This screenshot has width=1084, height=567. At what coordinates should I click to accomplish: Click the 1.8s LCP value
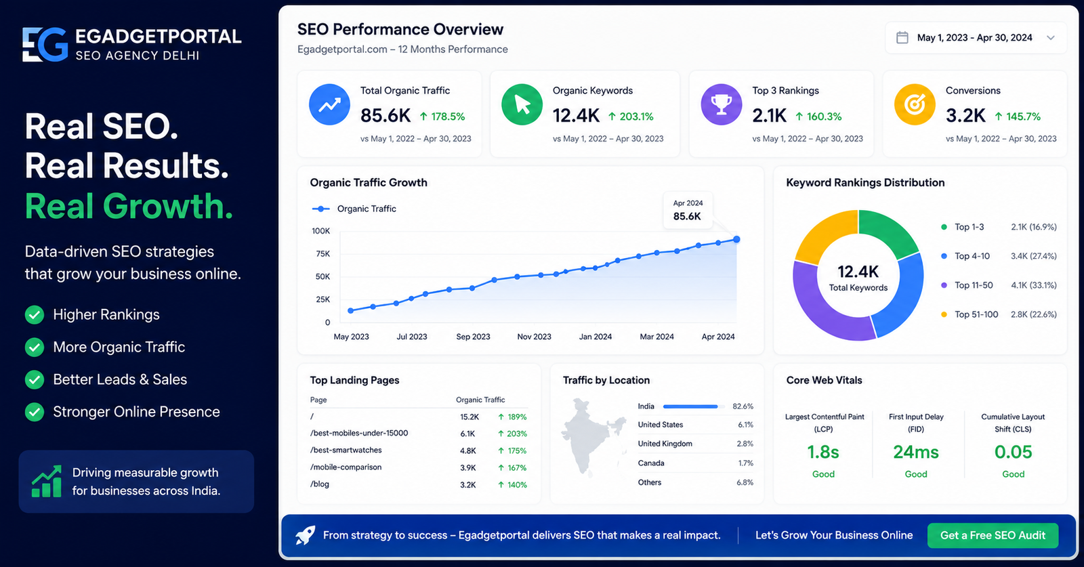[x=823, y=452]
